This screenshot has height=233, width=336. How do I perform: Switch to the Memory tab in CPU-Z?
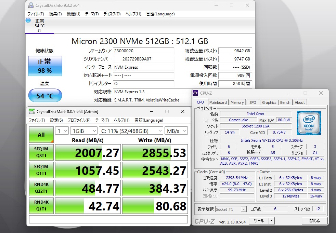click(237, 102)
